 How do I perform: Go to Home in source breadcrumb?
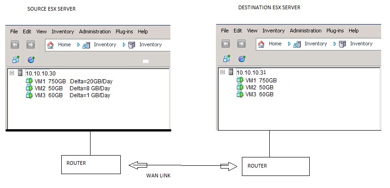[x=65, y=44]
